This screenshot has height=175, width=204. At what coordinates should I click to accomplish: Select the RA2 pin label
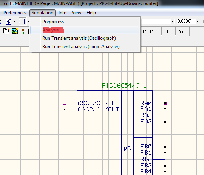146,115
